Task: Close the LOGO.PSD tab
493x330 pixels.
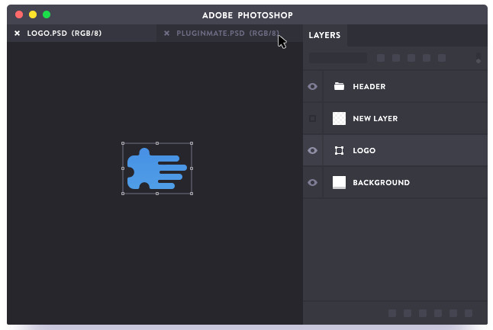Action: pyautogui.click(x=18, y=33)
